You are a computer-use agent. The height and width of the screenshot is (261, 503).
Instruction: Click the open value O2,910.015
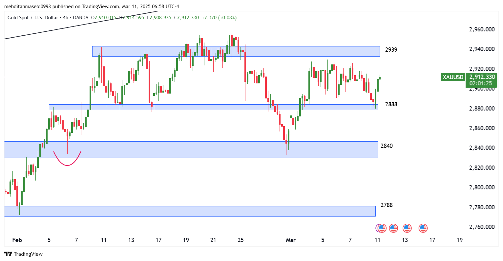tap(104, 18)
